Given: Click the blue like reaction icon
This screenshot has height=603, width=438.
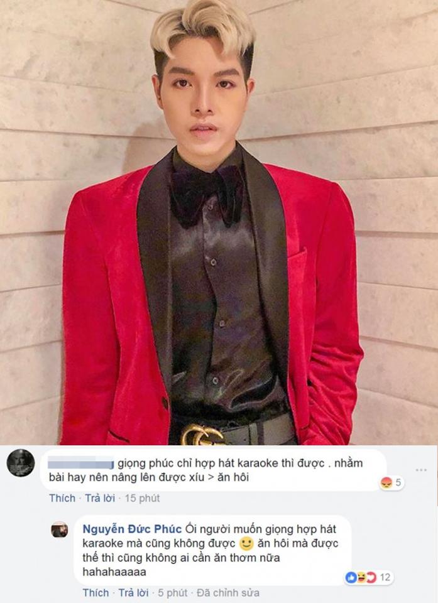Looking at the screenshot, I should click(351, 577).
